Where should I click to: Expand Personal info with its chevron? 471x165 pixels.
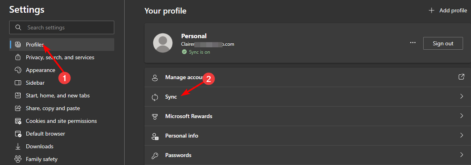click(x=462, y=136)
